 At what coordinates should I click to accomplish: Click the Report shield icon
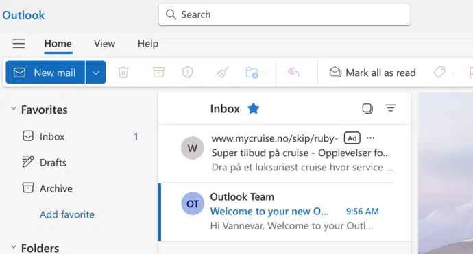coord(187,73)
